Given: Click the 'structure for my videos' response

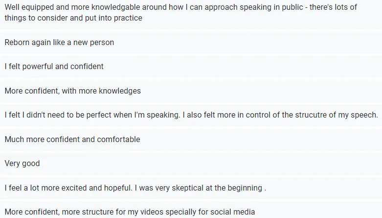Looking at the screenshot, I should (191, 210).
